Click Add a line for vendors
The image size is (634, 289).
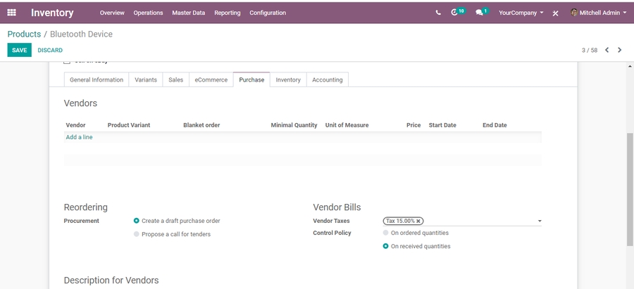coord(79,137)
